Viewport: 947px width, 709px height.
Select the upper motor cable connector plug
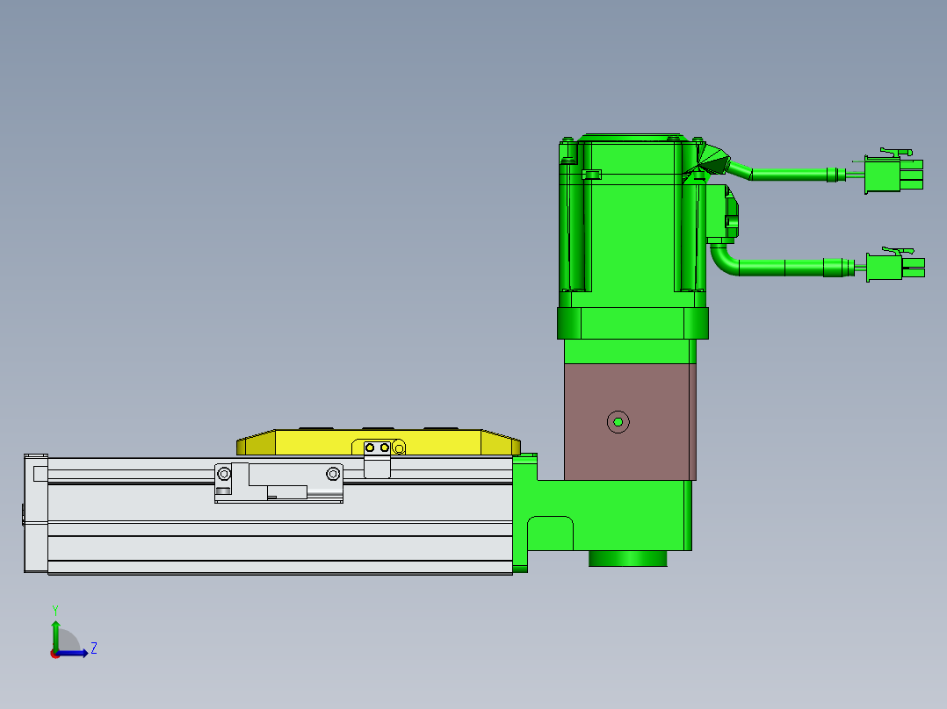pos(893,171)
